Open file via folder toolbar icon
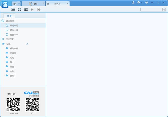 coord(13,10)
